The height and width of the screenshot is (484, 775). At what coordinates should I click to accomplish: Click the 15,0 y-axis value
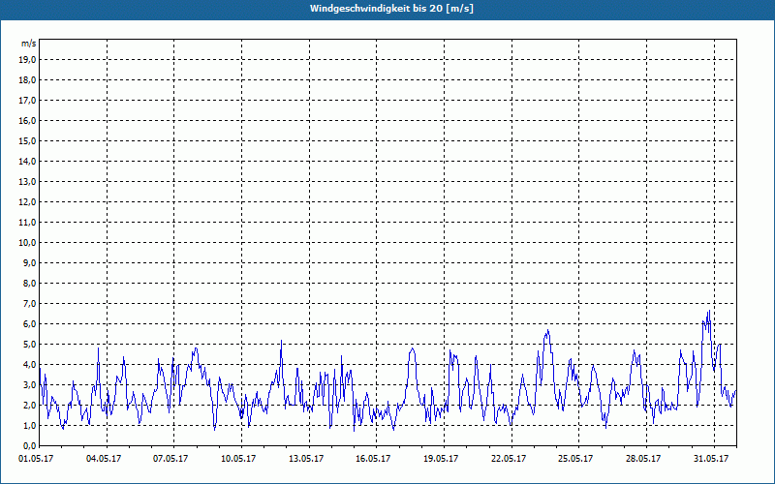click(x=27, y=140)
